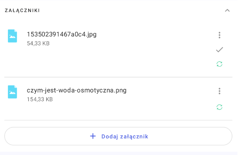This screenshot has height=155, width=240.
Task: Click the blank header area between ZAŁĄCZNIKI and chevron
Action: point(132,10)
